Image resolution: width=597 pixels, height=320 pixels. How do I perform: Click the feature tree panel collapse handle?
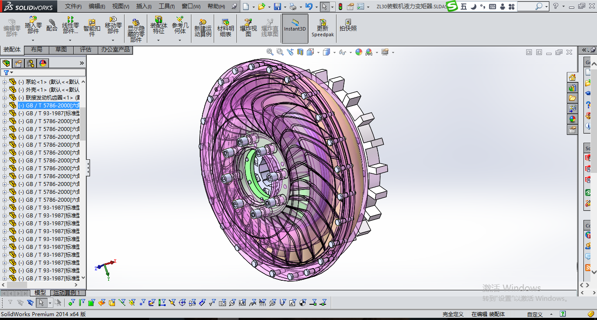coord(88,168)
